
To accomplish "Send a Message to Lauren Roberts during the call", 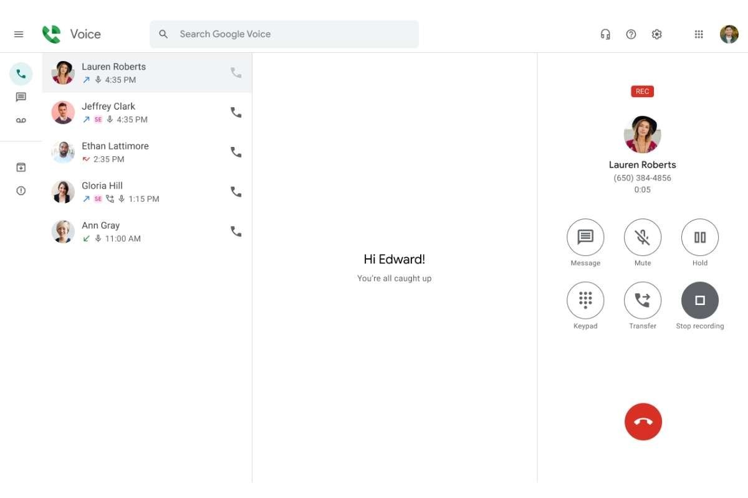I will click(x=585, y=237).
